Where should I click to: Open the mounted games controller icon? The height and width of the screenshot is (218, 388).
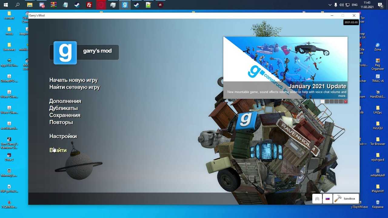click(x=317, y=199)
